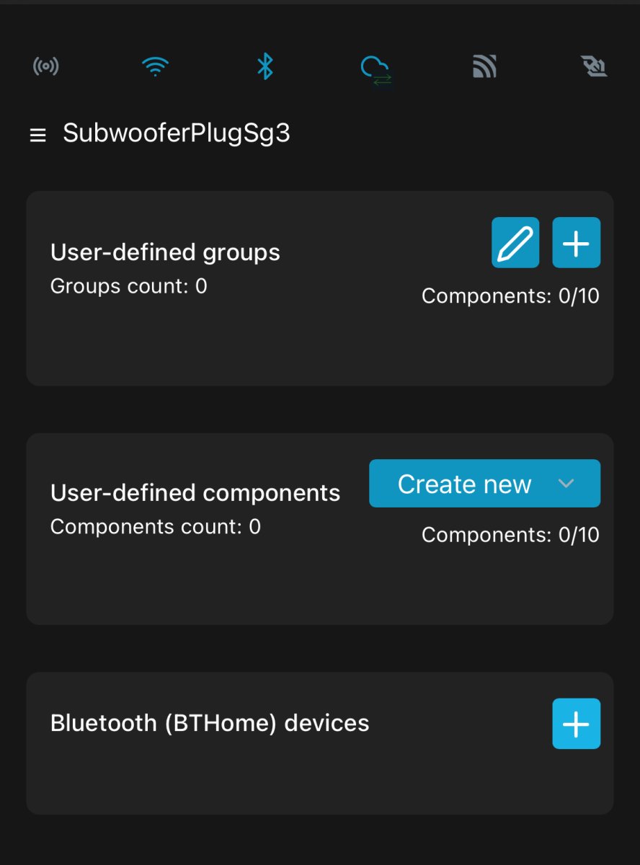Image resolution: width=640 pixels, height=865 pixels.
Task: Select the User-defined components heading
Action: click(x=195, y=493)
